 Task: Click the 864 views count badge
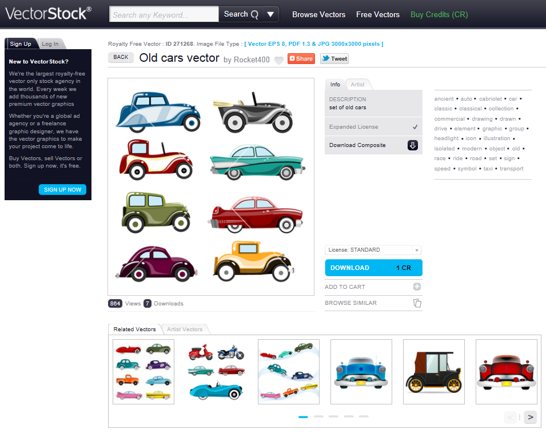pyautogui.click(x=115, y=303)
